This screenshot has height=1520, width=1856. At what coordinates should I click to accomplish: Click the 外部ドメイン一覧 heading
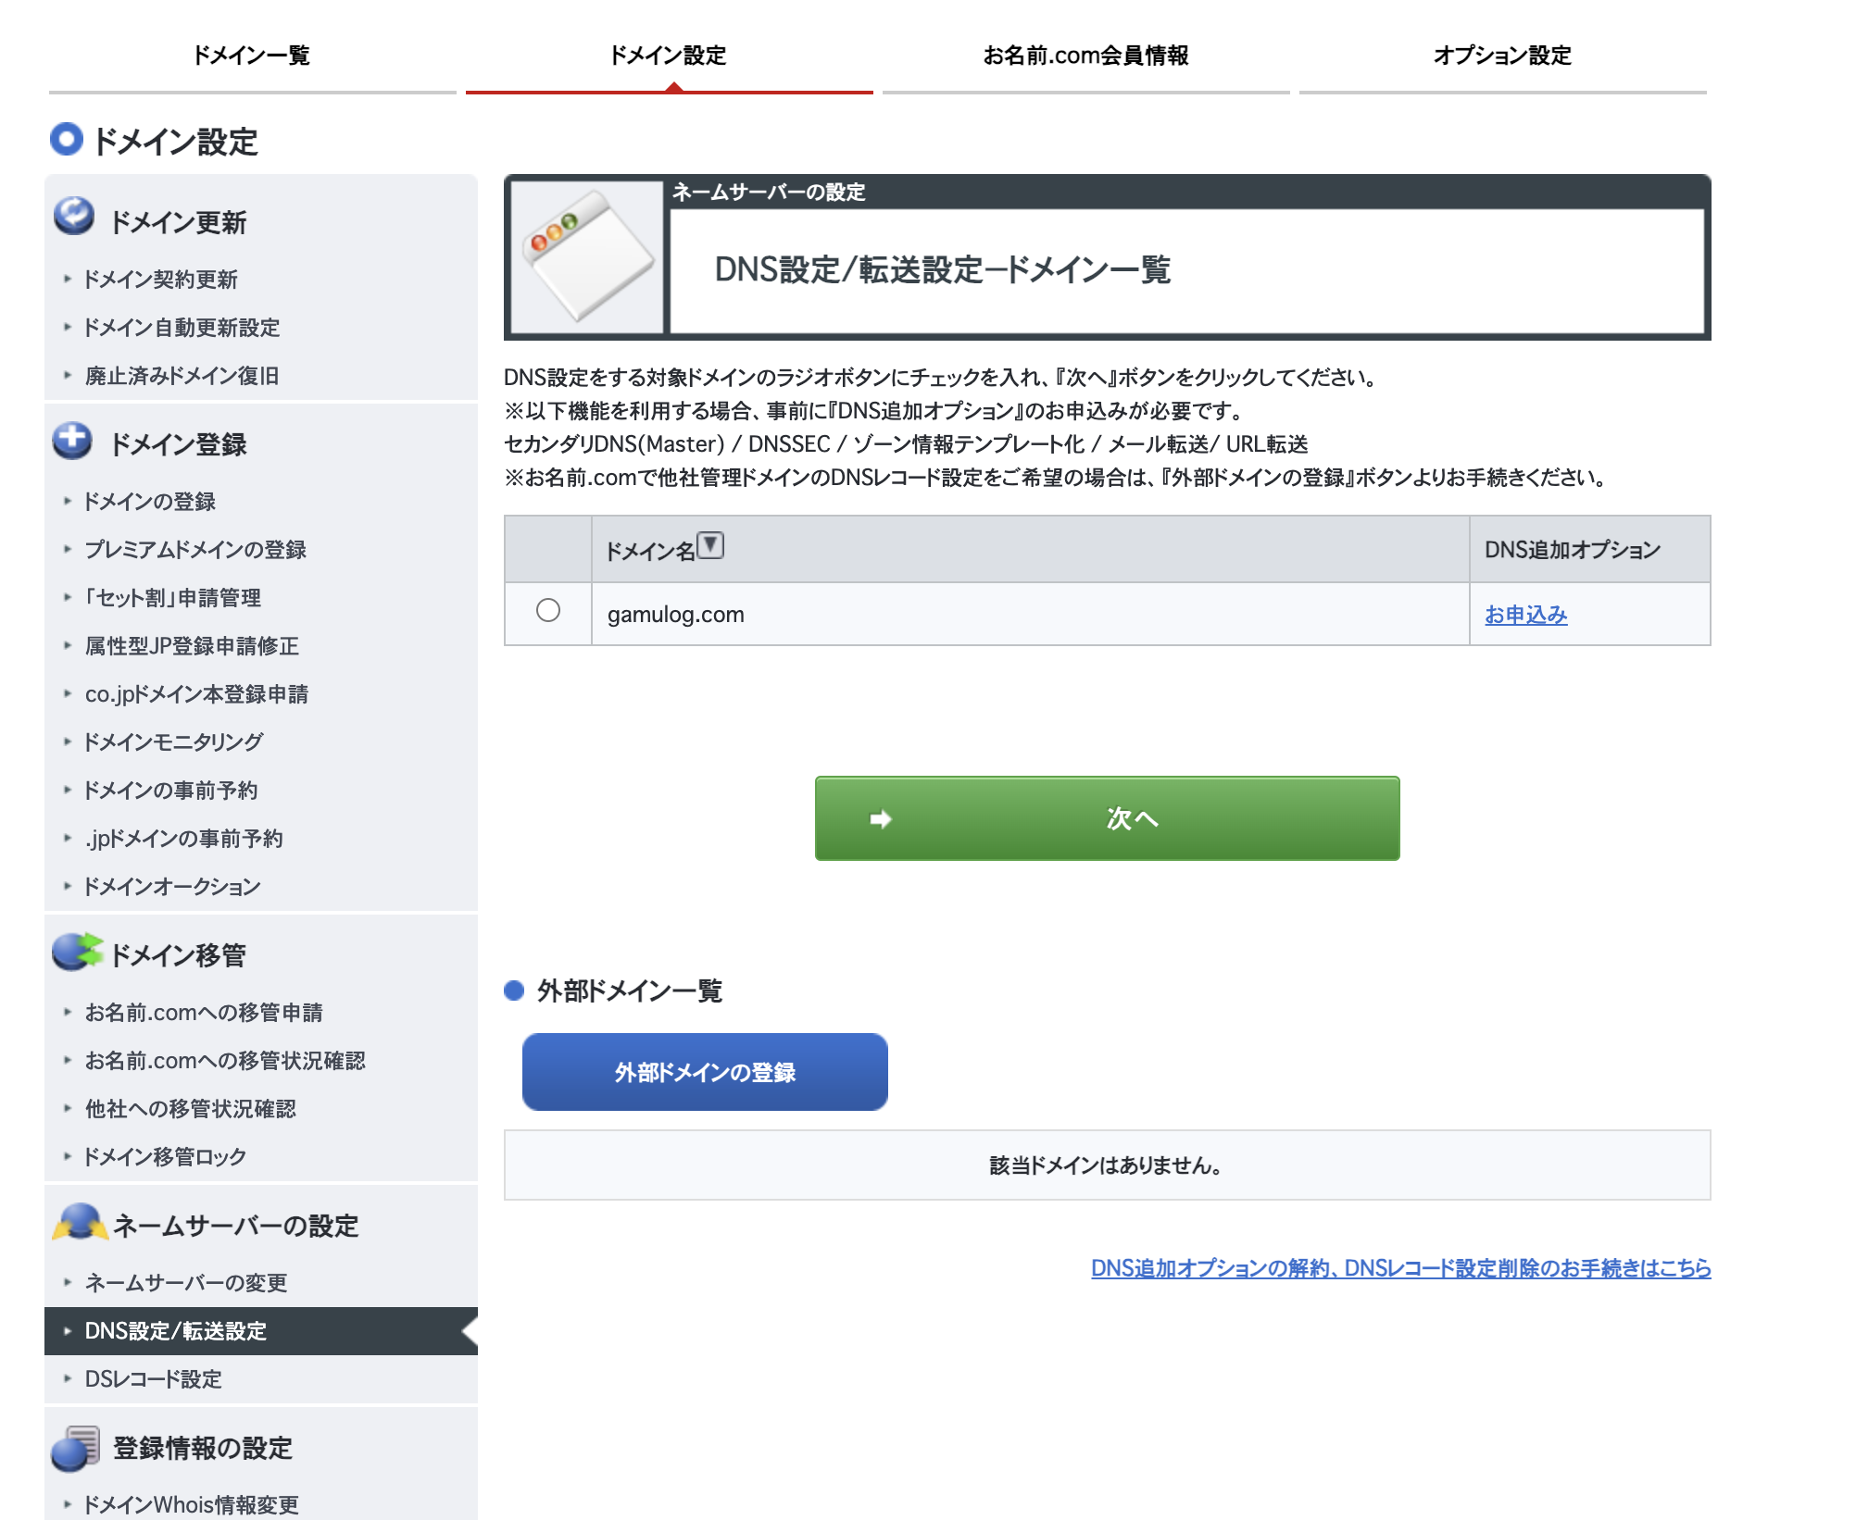[630, 991]
